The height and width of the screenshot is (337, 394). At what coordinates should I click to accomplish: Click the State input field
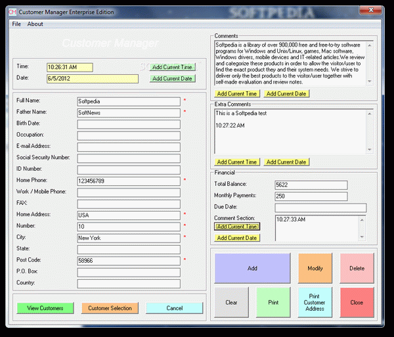[129, 250]
